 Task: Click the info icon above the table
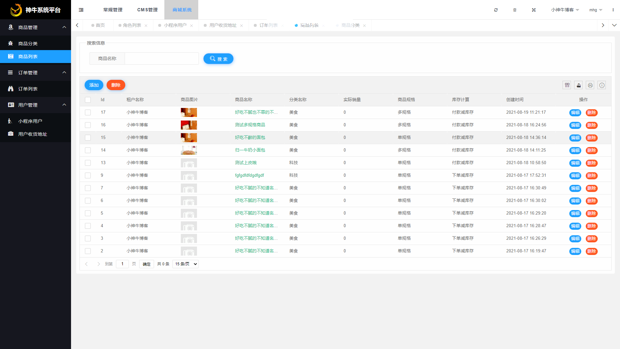[602, 85]
